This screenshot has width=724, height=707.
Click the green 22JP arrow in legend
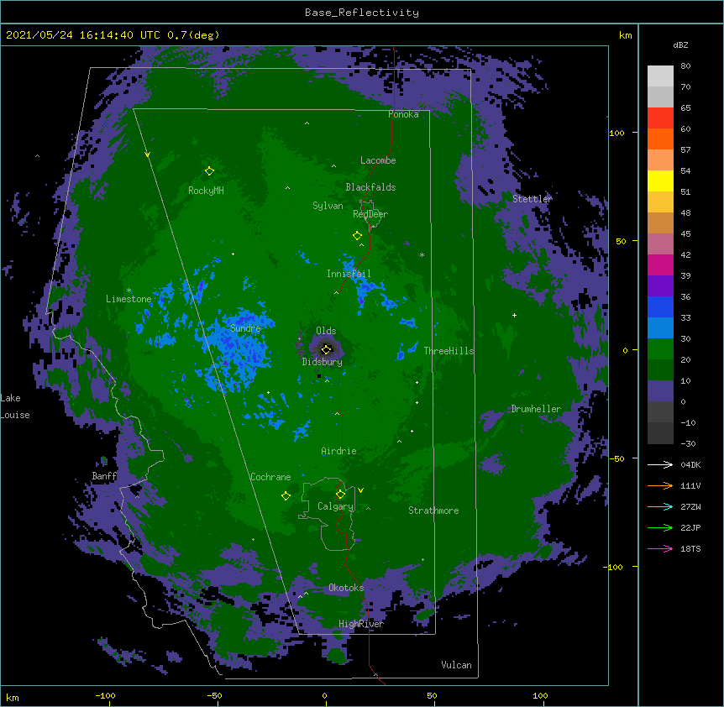[x=660, y=527]
